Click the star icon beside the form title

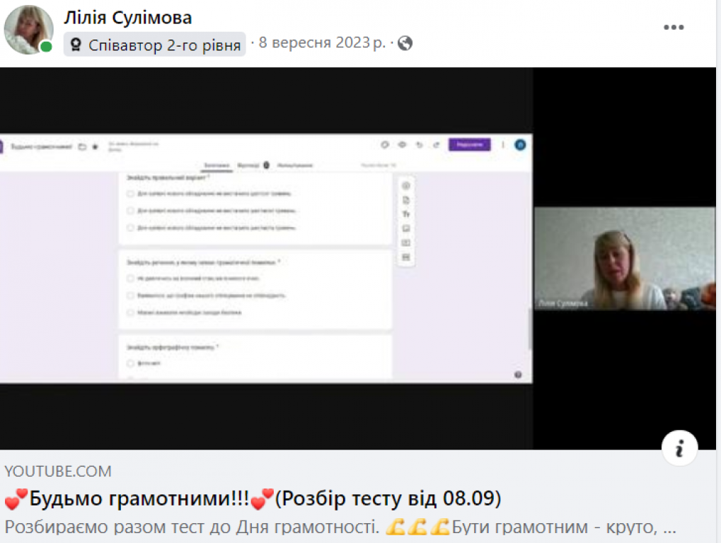pos(96,147)
